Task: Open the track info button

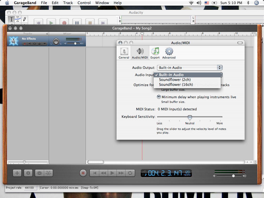Action: 28,173
